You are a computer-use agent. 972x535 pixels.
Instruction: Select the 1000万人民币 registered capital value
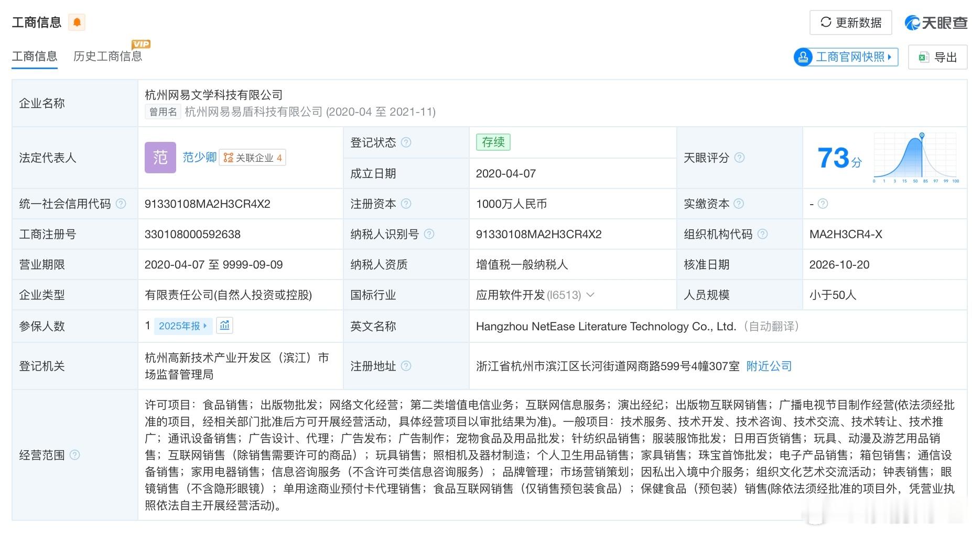coord(511,204)
